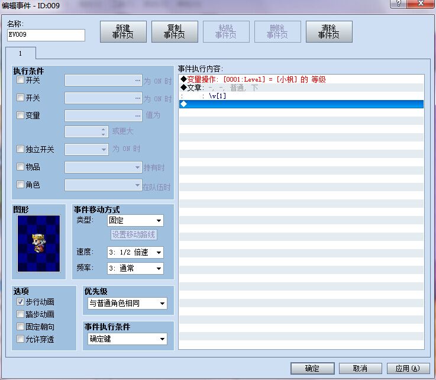
Task: Click the 新建事件页 button
Action: point(123,32)
